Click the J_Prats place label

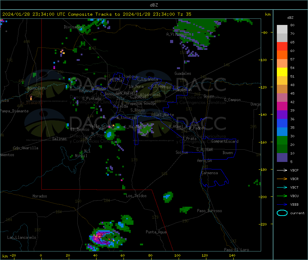pos(190,139)
